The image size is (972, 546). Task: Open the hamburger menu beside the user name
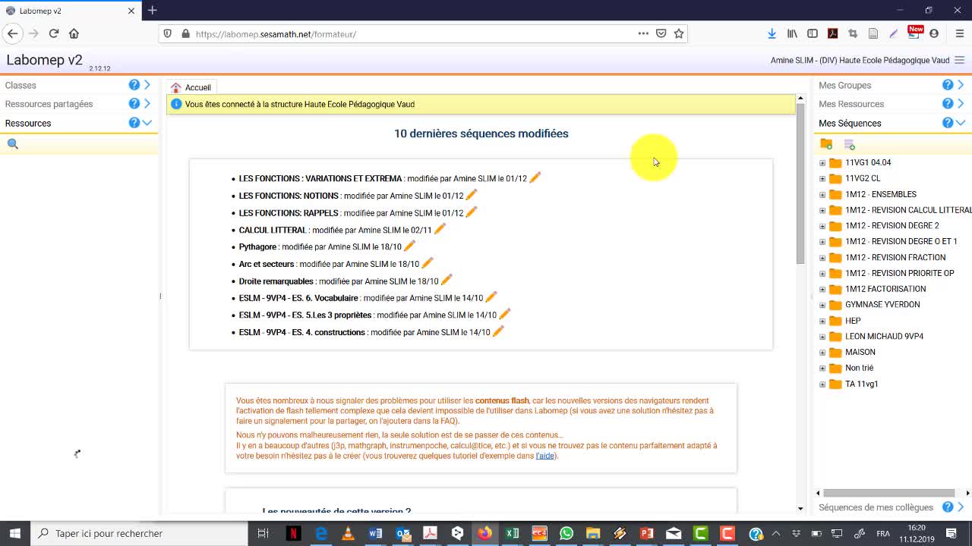(960, 61)
